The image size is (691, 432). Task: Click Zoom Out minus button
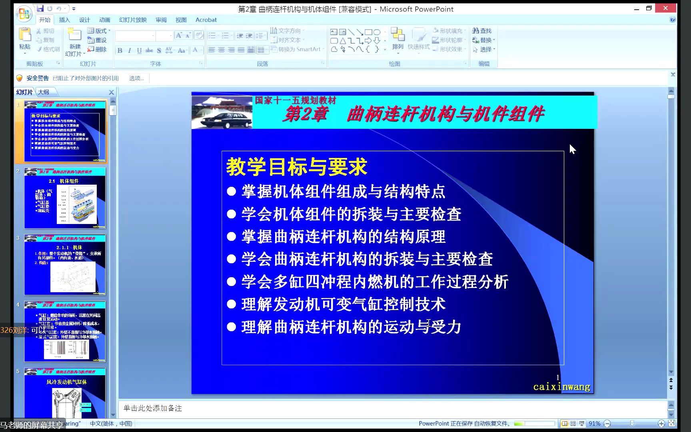point(607,423)
